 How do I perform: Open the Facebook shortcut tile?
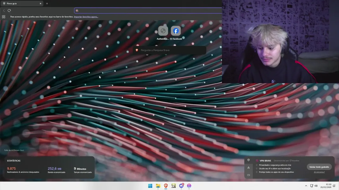point(176,31)
